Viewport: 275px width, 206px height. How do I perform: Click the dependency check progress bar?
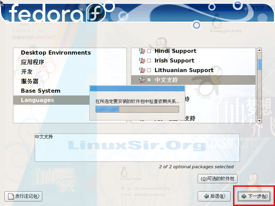137,109
